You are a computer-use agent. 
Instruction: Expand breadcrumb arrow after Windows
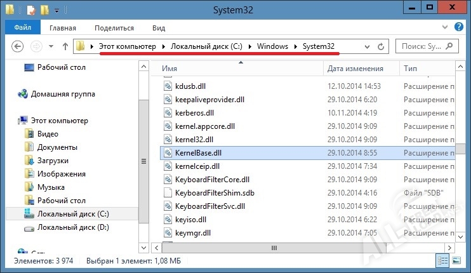tap(295, 46)
